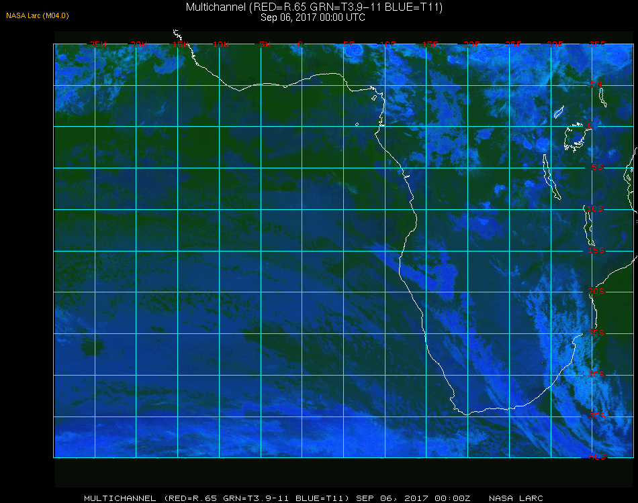The height and width of the screenshot is (503, 638).
Task: Click the 5N latitude label
Action: point(596,85)
